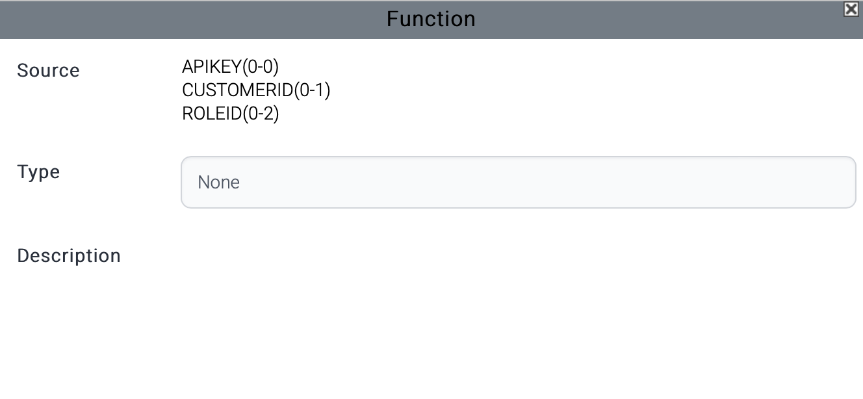This screenshot has height=399, width=863.
Task: Pick the ROLEID(0-2) source entry
Action: coord(230,114)
